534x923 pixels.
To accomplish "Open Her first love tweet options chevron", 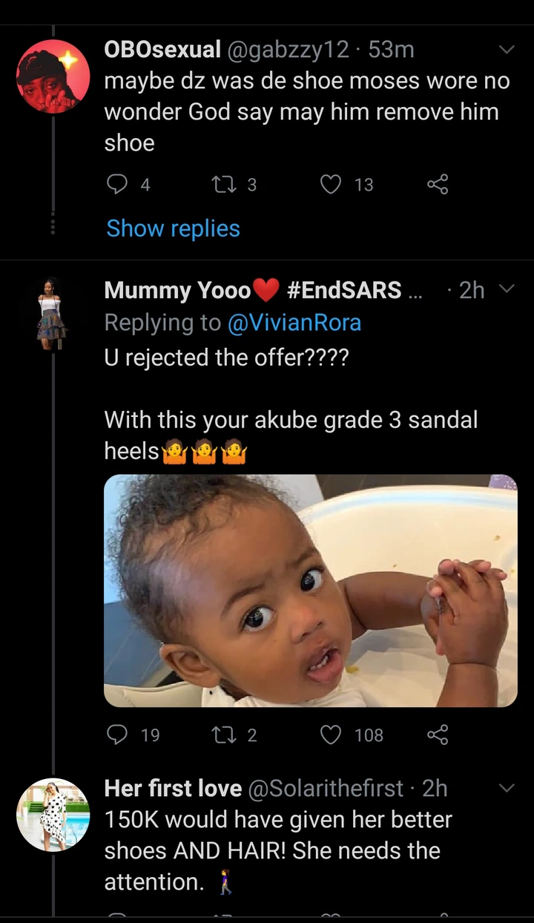I will pos(507,787).
